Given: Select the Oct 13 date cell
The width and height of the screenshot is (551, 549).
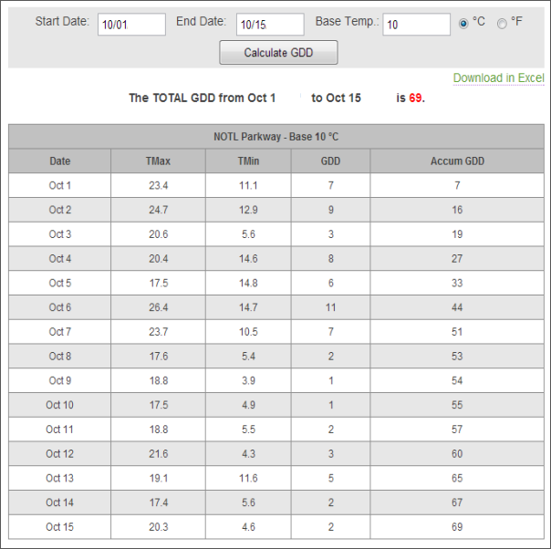Looking at the screenshot, I should 59,478.
